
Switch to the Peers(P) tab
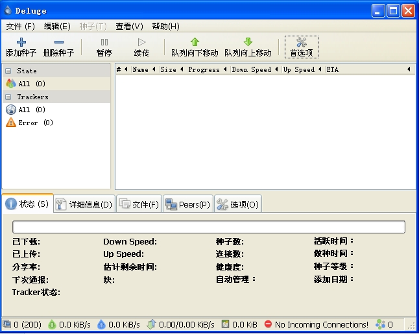point(188,204)
